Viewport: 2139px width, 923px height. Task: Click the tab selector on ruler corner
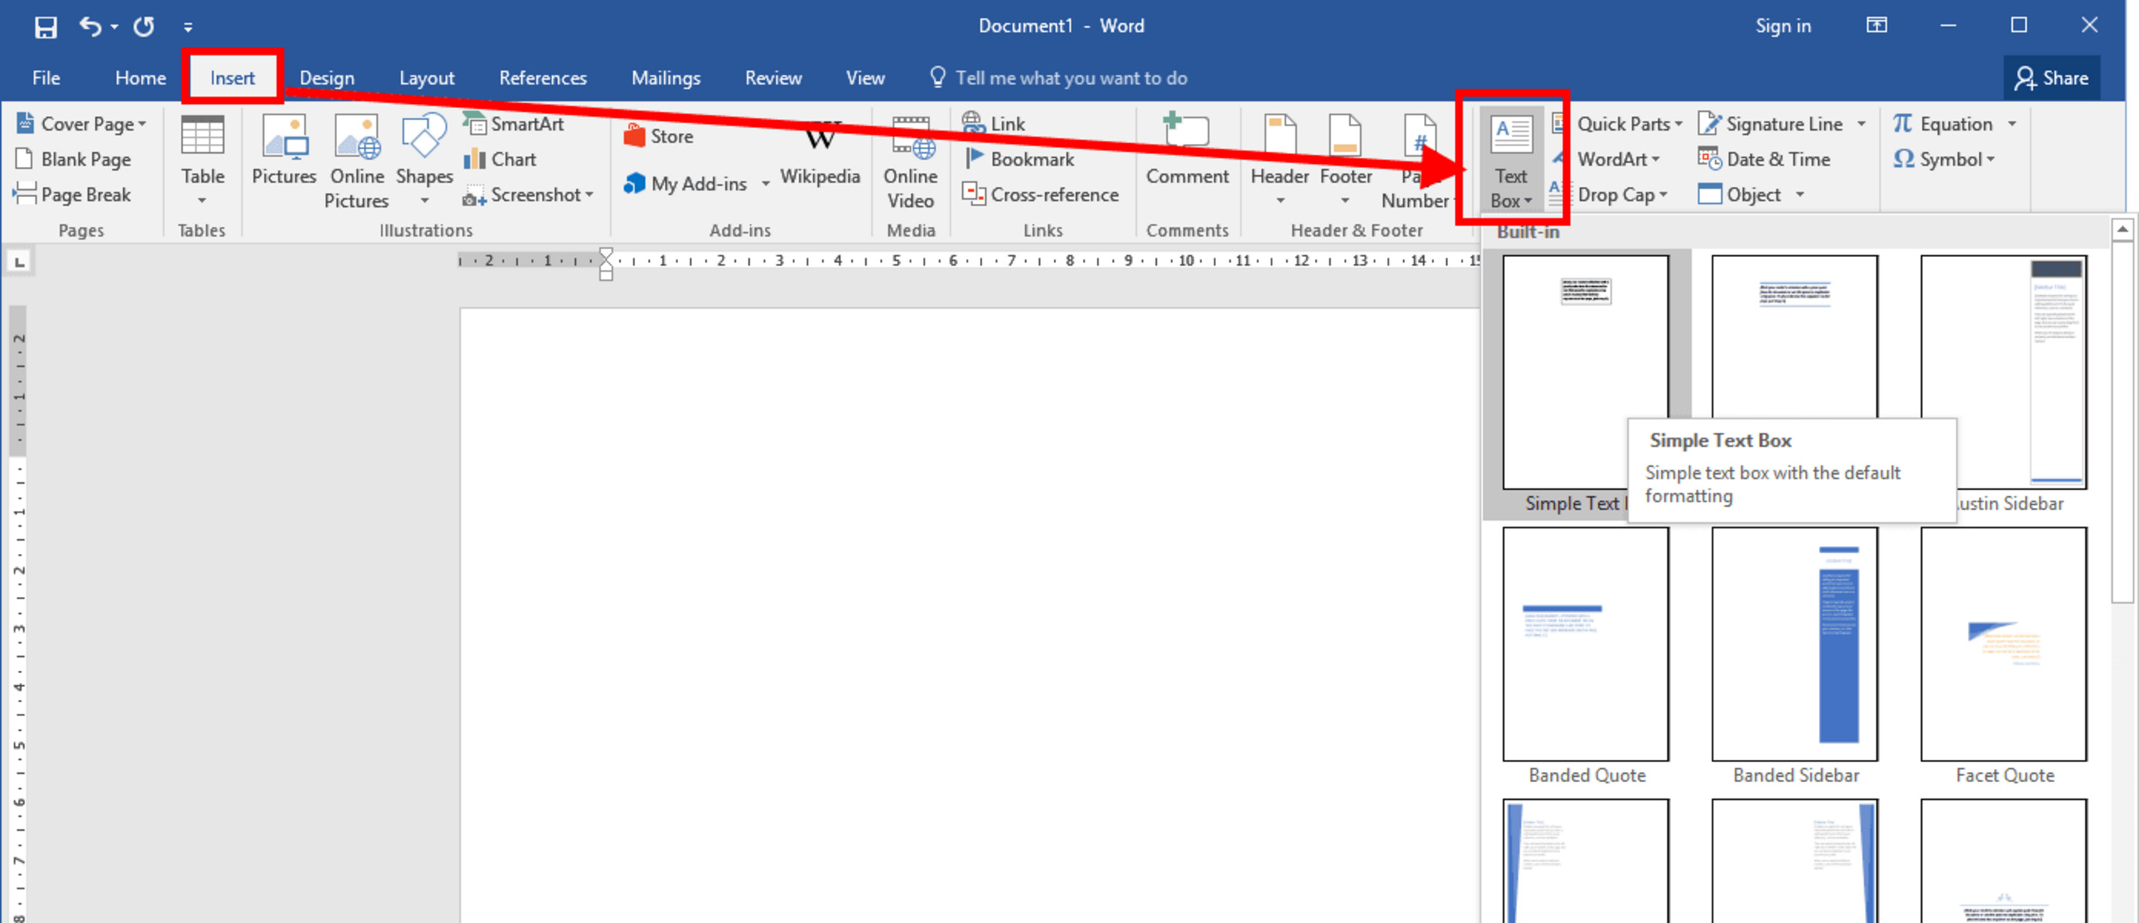tap(19, 262)
